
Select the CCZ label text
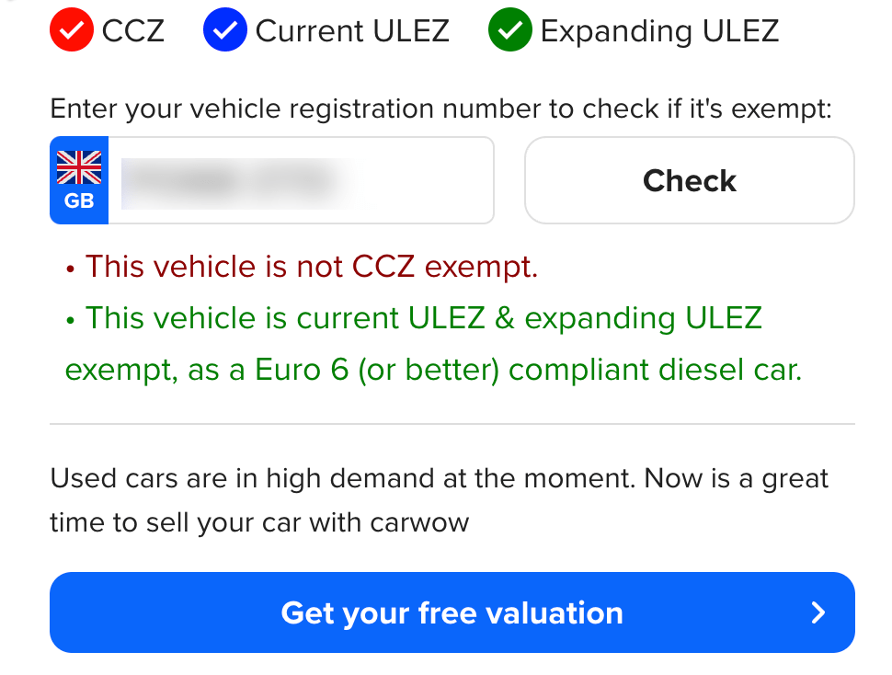coord(133,31)
